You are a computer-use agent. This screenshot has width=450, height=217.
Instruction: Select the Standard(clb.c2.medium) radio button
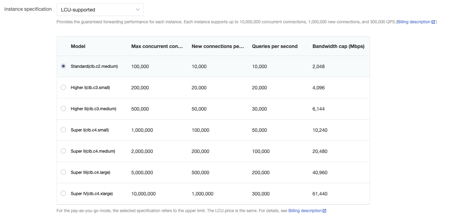point(63,66)
